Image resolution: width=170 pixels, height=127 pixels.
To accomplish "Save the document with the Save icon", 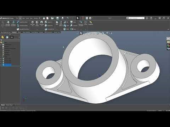I will pos(57,18).
